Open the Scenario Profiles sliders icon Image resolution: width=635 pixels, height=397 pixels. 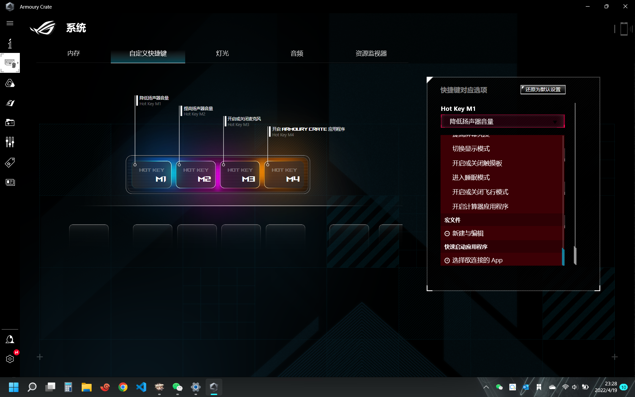[x=10, y=142]
